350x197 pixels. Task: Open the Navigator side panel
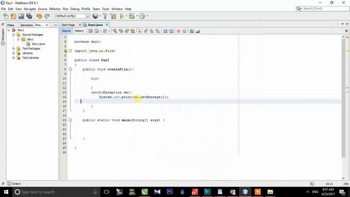[x=3, y=37]
